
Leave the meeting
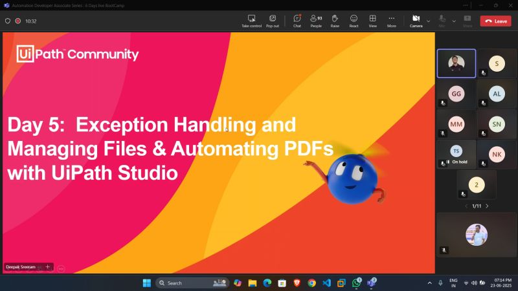495,21
